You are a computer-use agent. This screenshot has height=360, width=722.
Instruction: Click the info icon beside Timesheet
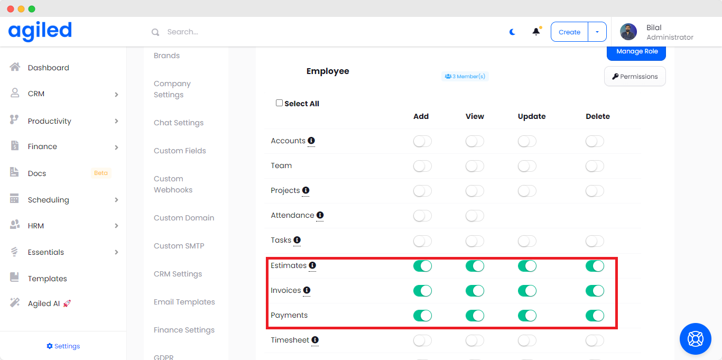pyautogui.click(x=315, y=340)
